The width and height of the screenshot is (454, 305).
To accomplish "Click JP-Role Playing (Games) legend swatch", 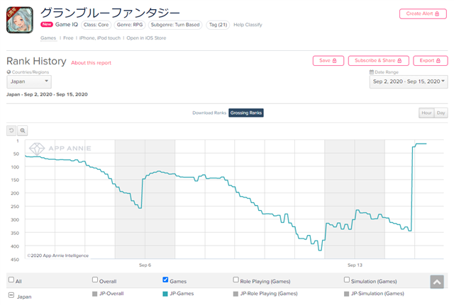I will click(236, 294).
